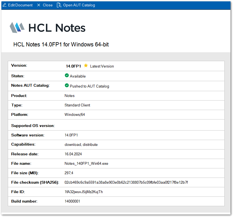Screen dimensions: 233x217
Task: Select the heading HCL Notes 14.0FP1 for Windows 64-bit
Action: [61, 44]
